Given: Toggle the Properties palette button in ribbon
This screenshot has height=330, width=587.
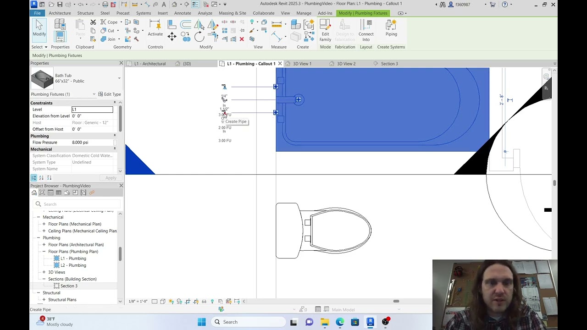Looking at the screenshot, I should (x=60, y=37).
